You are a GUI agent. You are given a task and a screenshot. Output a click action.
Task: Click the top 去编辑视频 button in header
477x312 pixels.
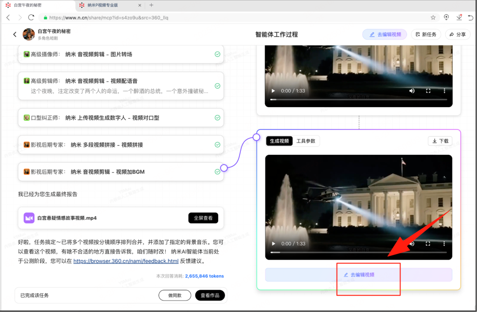click(385, 34)
